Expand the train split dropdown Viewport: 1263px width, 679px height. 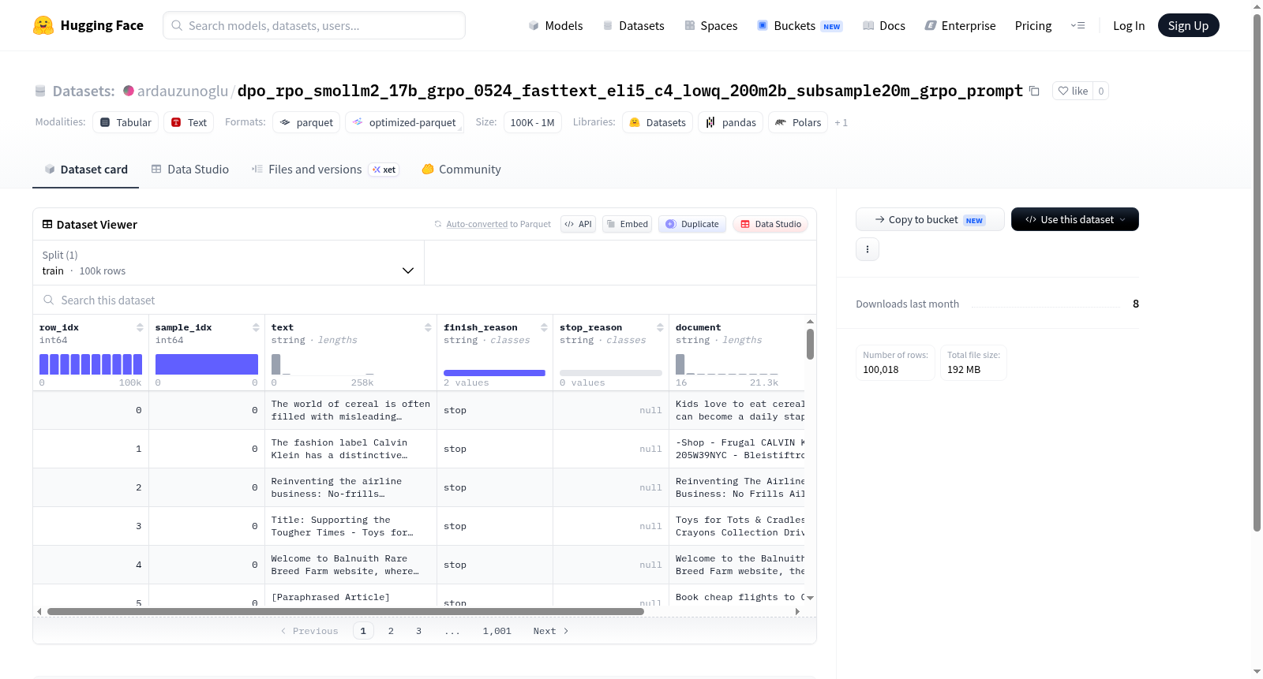click(228, 263)
